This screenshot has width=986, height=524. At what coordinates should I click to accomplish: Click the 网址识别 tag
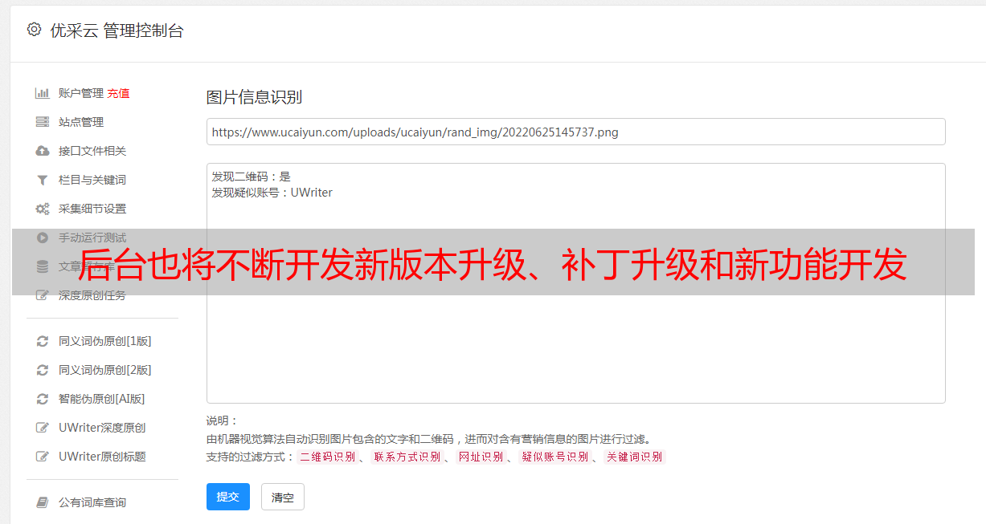click(x=481, y=457)
